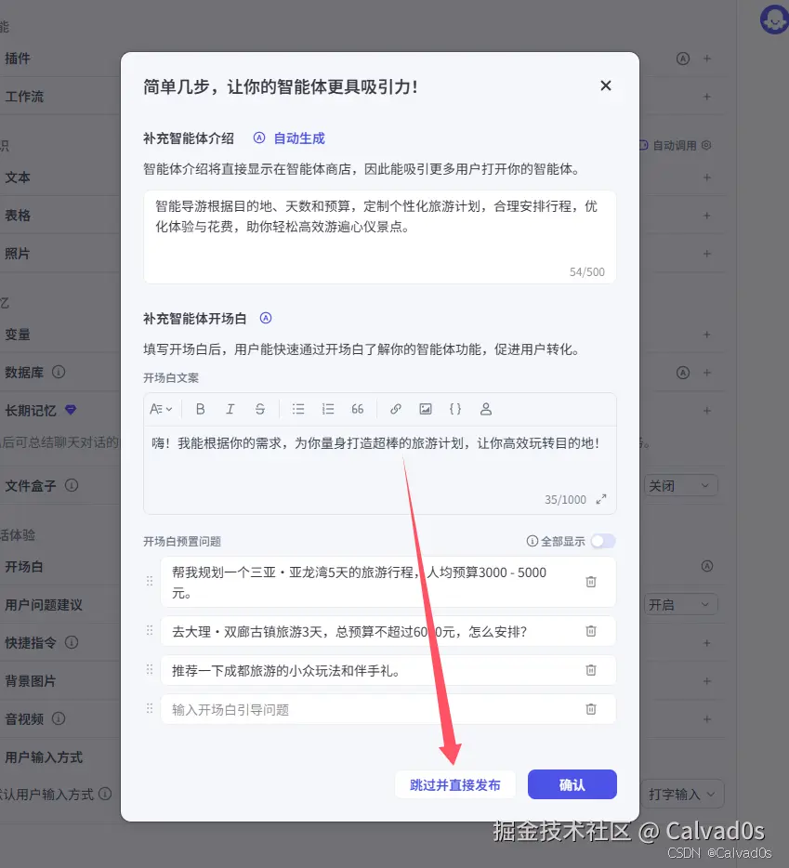Add a photo knowledge with the 照片 plus icon
The height and width of the screenshot is (868, 789).
[x=707, y=254]
